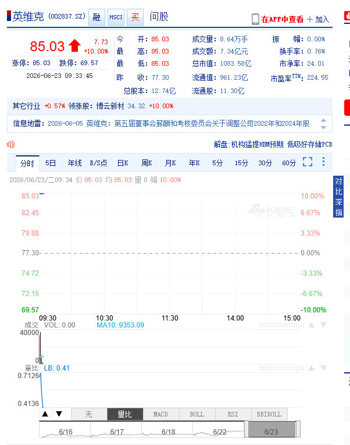The height and width of the screenshot is (445, 350).
Task: Click the 对比深指 compare button
Action: [x=338, y=197]
